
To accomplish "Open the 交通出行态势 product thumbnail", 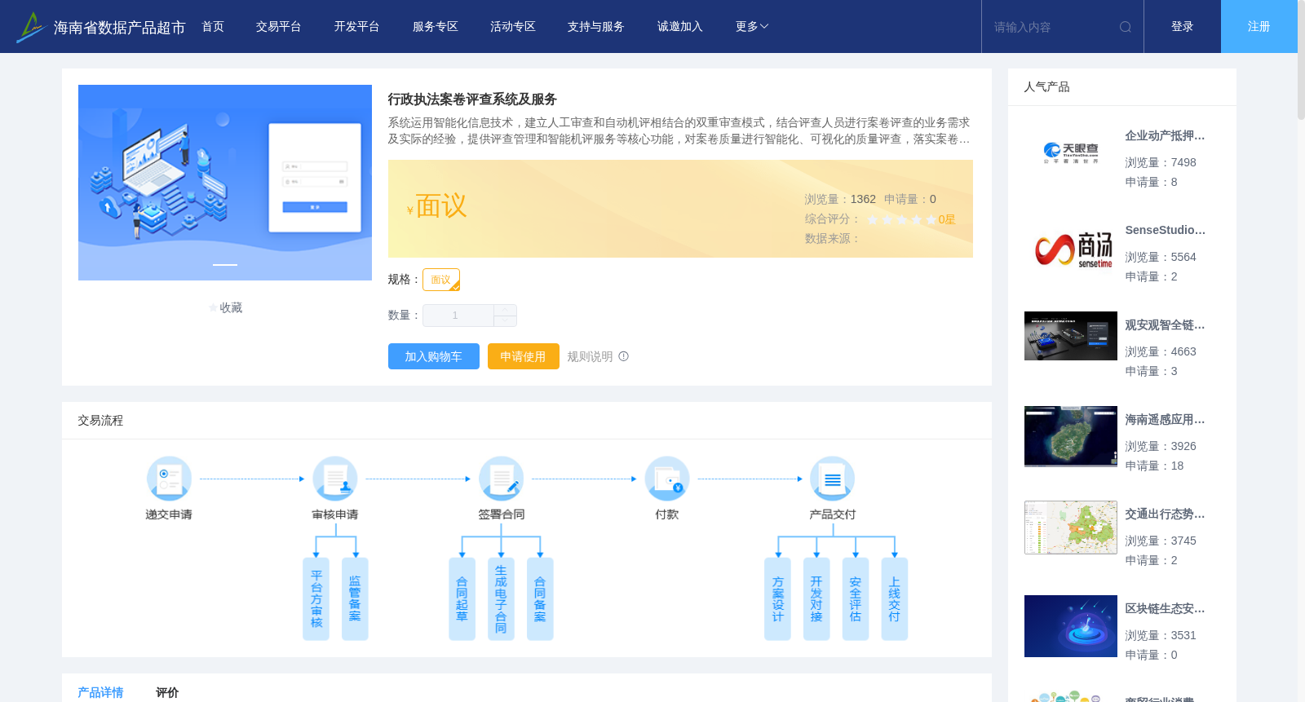I will tap(1071, 528).
